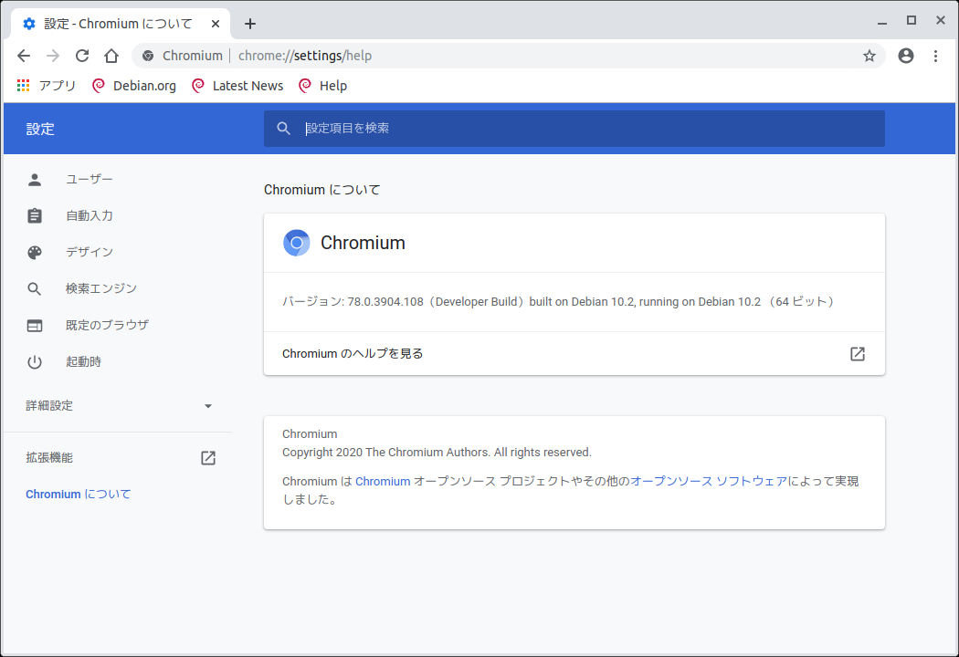This screenshot has height=657, width=959.
Task: Click the version text 78.0.3904.108
Action: click(385, 302)
